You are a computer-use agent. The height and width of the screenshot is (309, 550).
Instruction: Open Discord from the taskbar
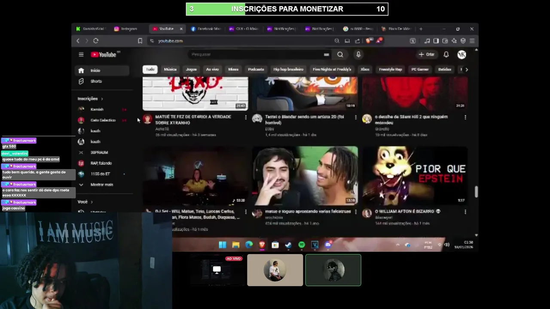328,245
